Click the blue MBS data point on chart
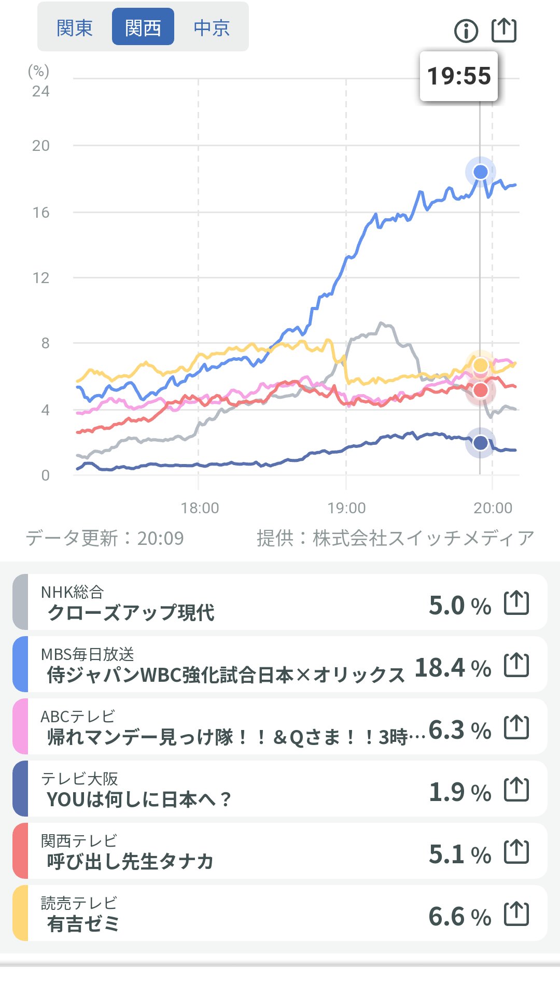 pos(481,172)
